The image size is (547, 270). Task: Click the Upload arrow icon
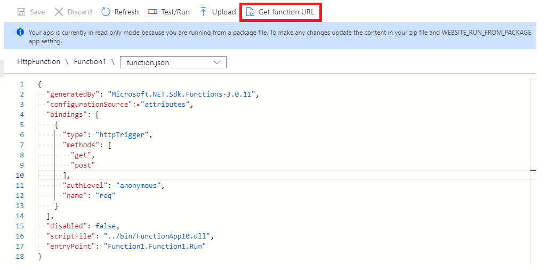coord(203,12)
